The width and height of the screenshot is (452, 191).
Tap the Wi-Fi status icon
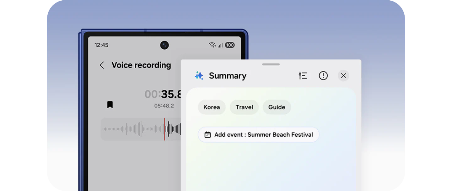click(213, 45)
